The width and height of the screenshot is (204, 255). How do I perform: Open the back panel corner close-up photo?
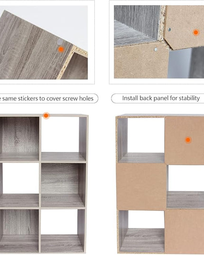point(159,42)
